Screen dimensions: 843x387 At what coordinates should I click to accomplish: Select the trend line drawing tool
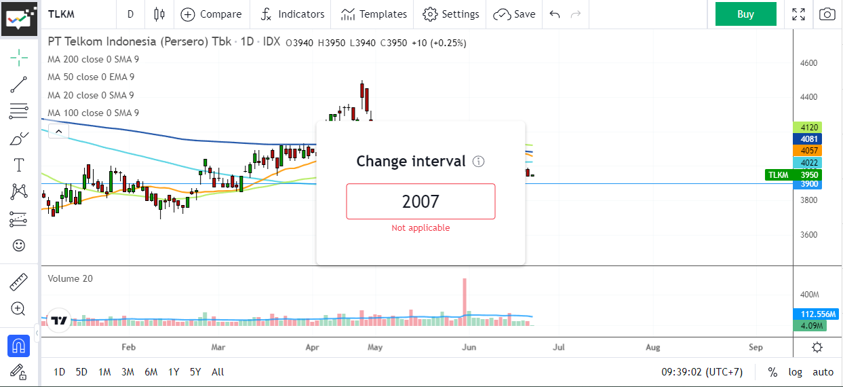(x=19, y=84)
